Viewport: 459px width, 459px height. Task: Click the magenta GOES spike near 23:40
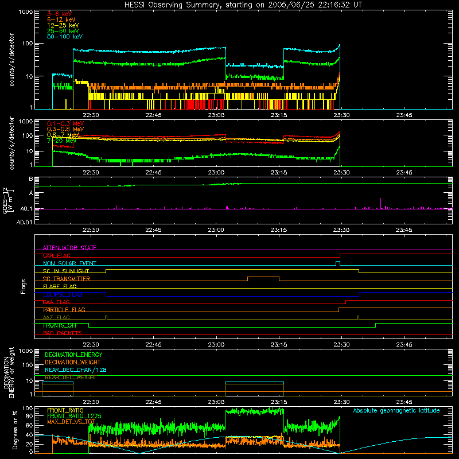tap(380, 204)
